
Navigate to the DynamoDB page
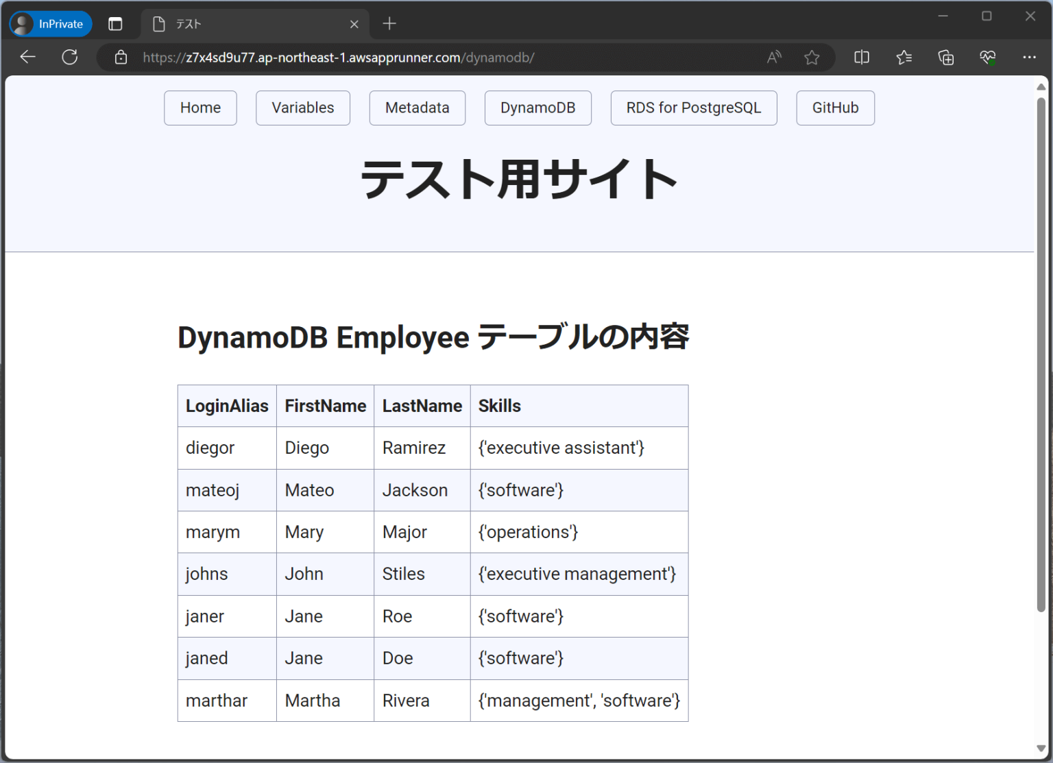click(x=537, y=108)
